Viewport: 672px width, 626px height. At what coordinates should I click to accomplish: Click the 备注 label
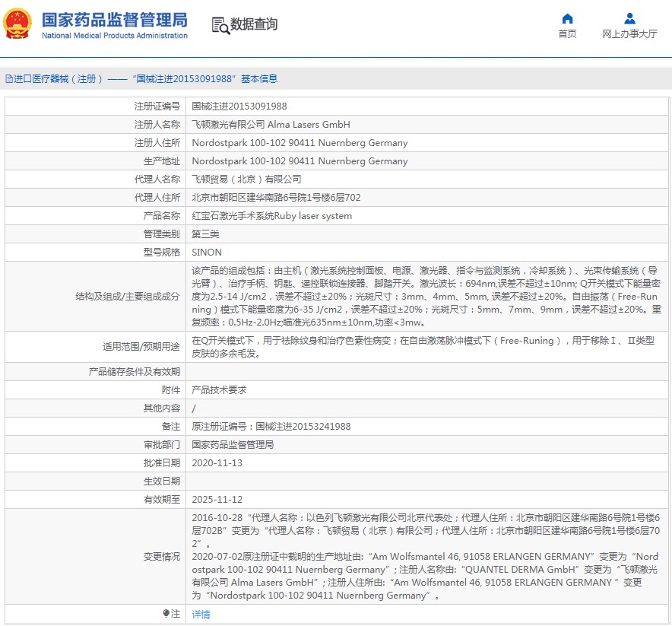click(170, 427)
